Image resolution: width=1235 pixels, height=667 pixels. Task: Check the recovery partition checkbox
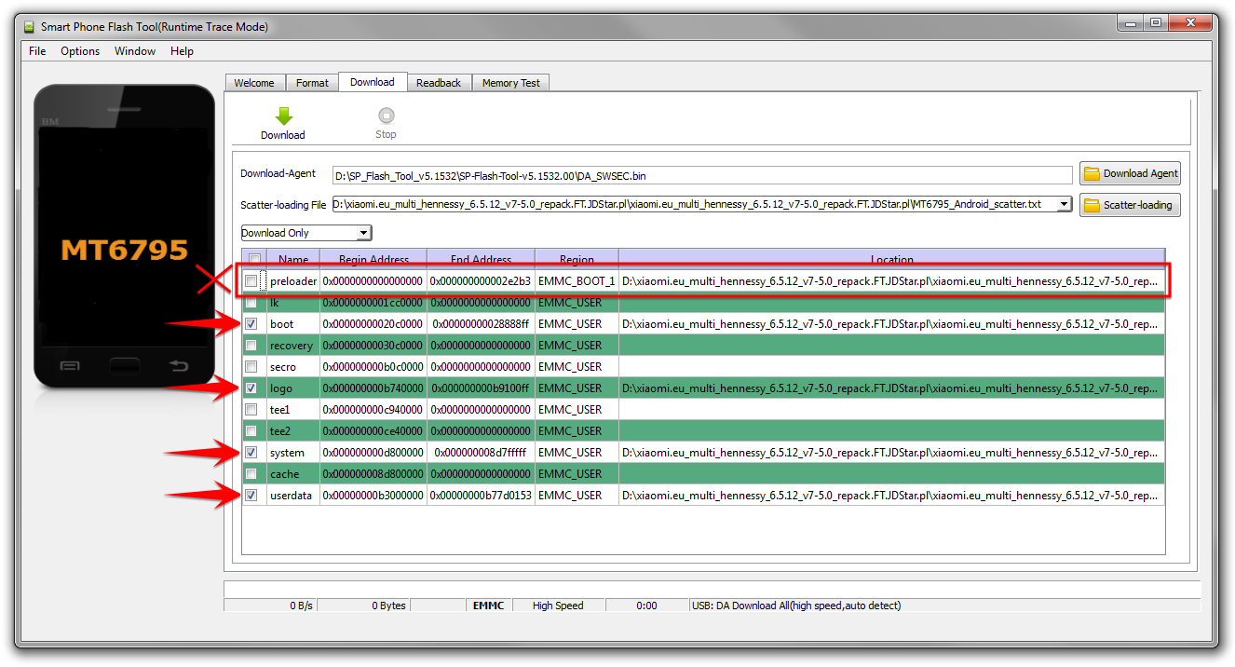(251, 346)
